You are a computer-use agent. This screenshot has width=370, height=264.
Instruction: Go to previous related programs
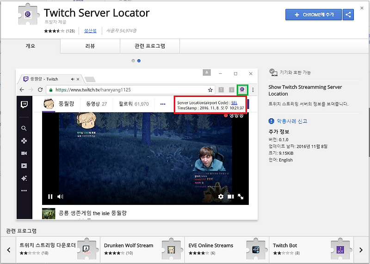[x=9, y=250]
